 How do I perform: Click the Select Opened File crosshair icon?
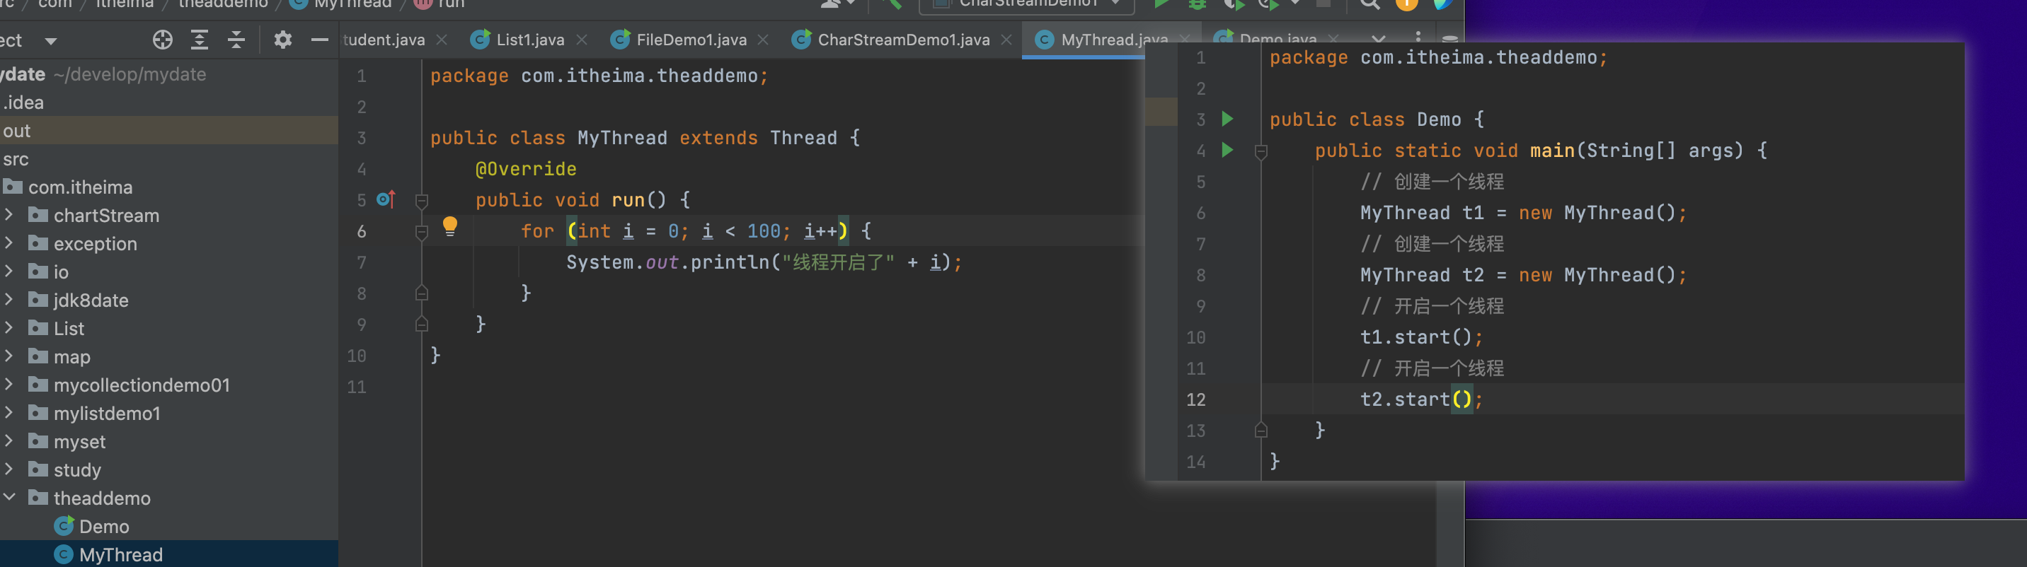click(x=163, y=40)
